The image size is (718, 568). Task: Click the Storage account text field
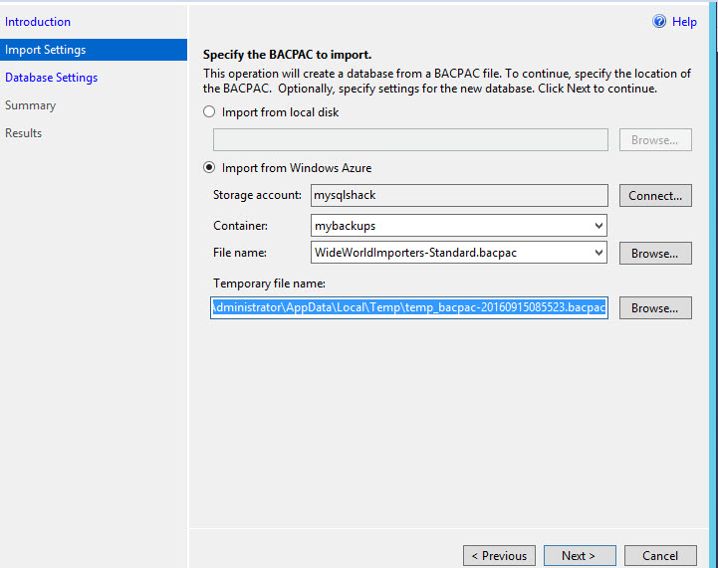(x=458, y=196)
